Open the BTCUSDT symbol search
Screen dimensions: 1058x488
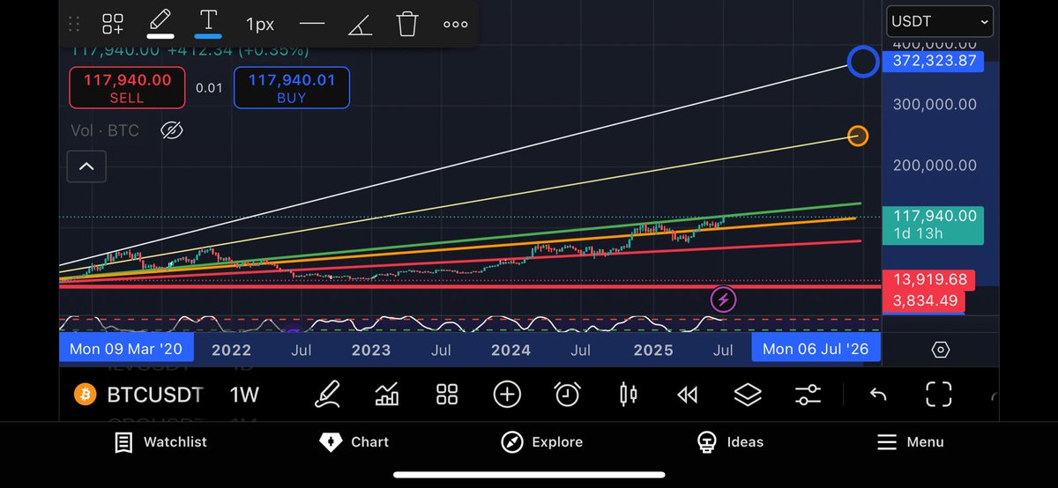point(155,394)
